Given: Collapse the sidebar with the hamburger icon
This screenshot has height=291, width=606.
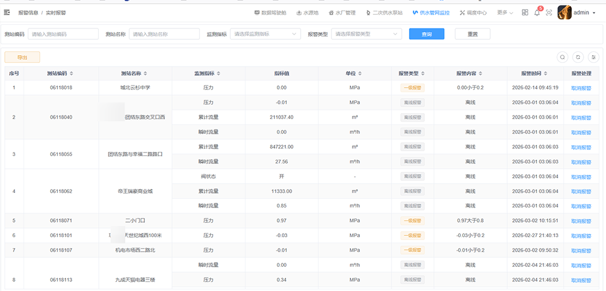Looking at the screenshot, I should pyautogui.click(x=7, y=12).
